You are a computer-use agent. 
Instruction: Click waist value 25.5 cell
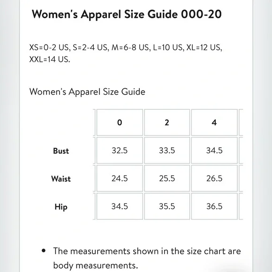pyautogui.click(x=167, y=178)
